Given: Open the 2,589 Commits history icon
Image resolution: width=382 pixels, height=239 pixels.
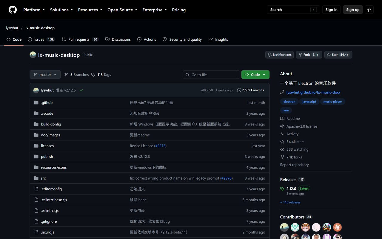Looking at the screenshot, I should click(239, 90).
